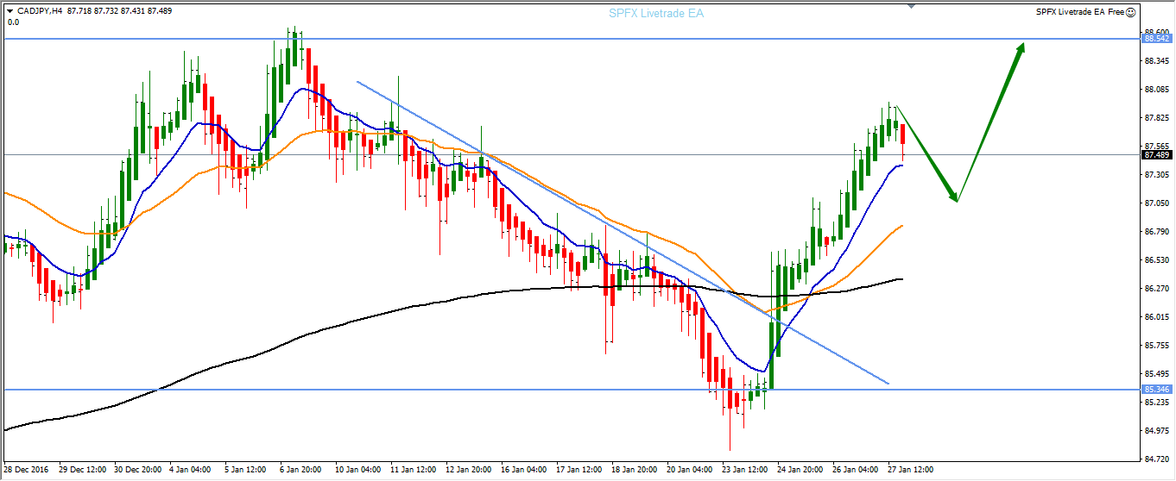Select the descending light blue trendline
Image resolution: width=1176 pixels, height=481 pixels.
click(622, 232)
